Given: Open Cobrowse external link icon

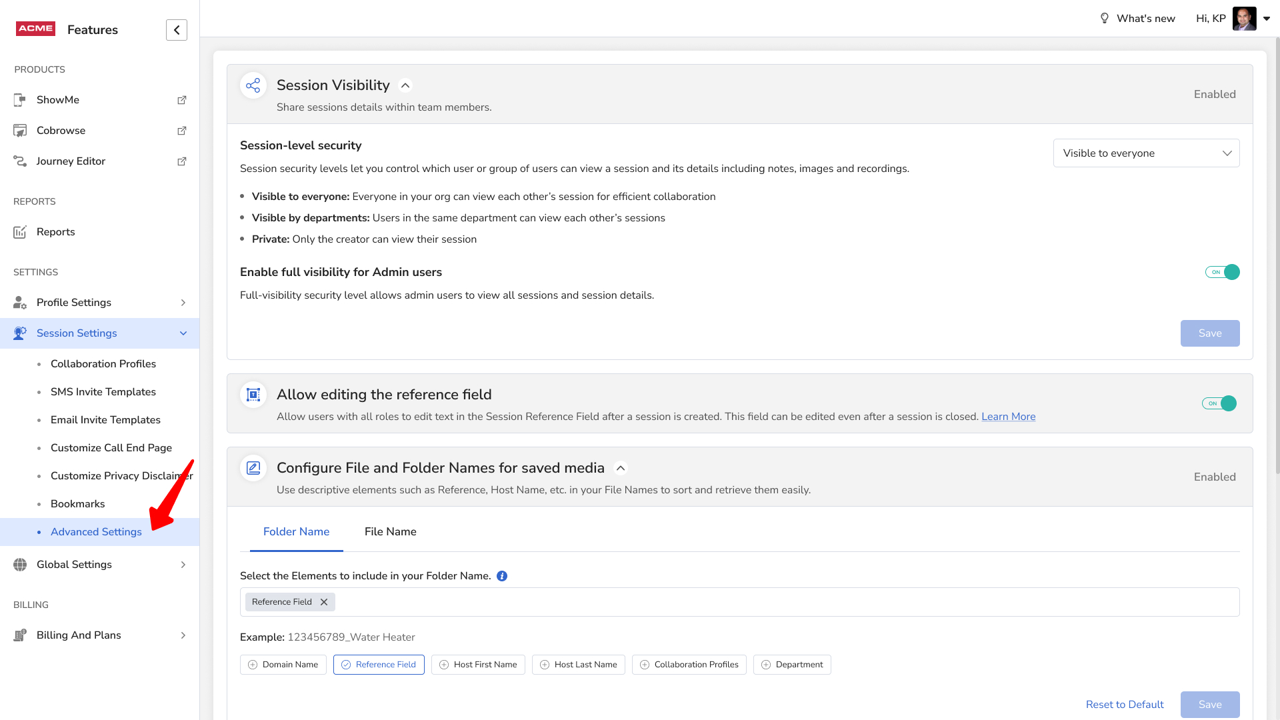Looking at the screenshot, I should (x=181, y=131).
